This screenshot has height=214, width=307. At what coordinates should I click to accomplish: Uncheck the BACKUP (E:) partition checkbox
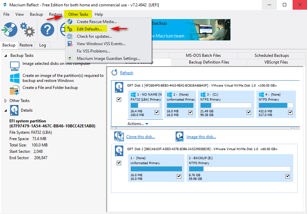288,176
